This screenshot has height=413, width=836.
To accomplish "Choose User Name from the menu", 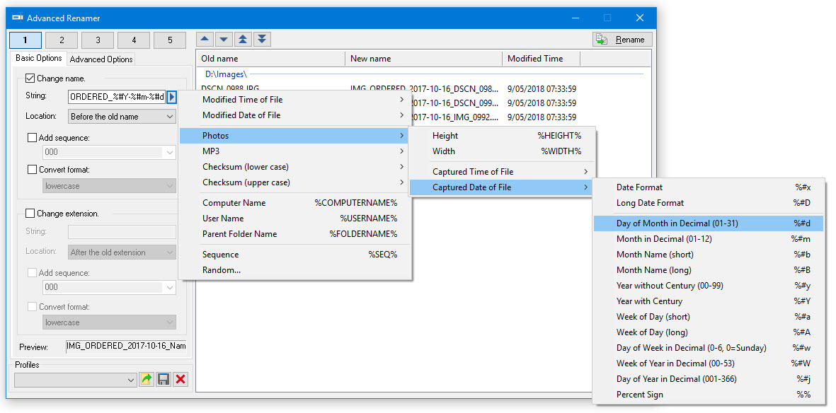I will click(295, 219).
